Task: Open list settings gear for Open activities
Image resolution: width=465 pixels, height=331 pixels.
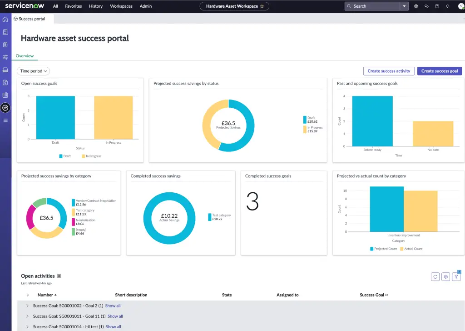Action: tap(446, 276)
